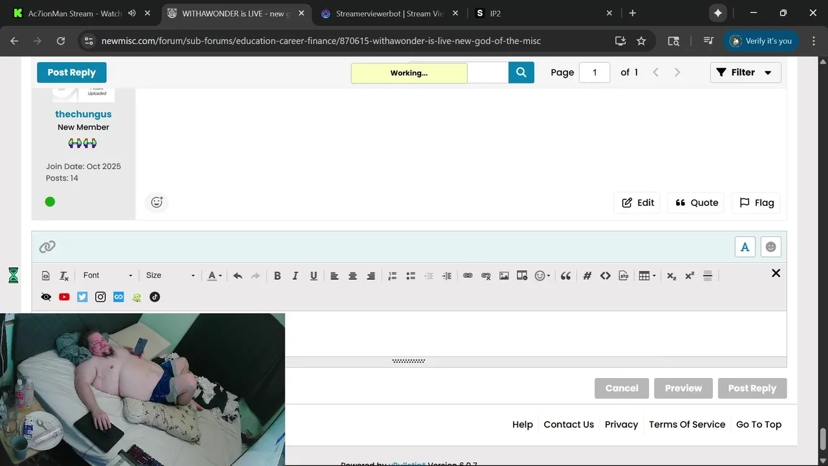
Task: Click the blue infinity embed icon
Action: 118,297
